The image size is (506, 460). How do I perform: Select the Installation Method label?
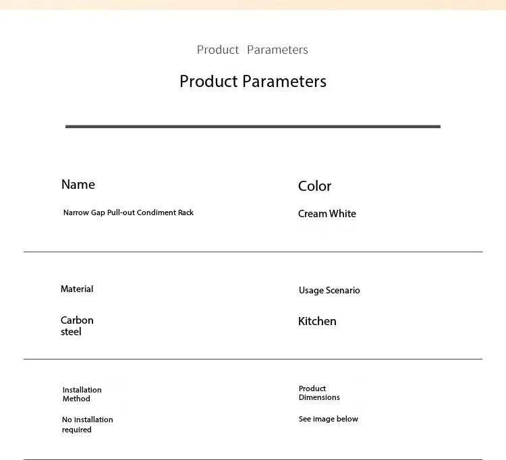point(82,394)
